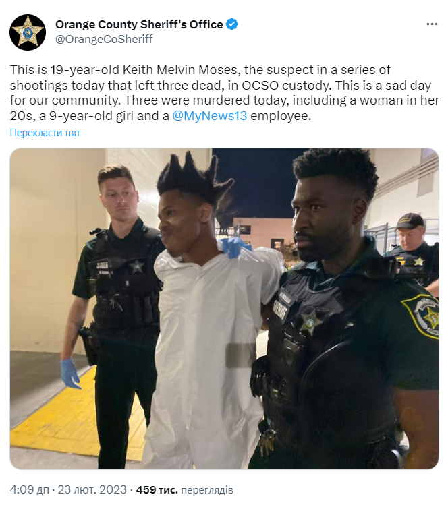Open the Orange County Sheriff's Office profile name

coord(139,24)
